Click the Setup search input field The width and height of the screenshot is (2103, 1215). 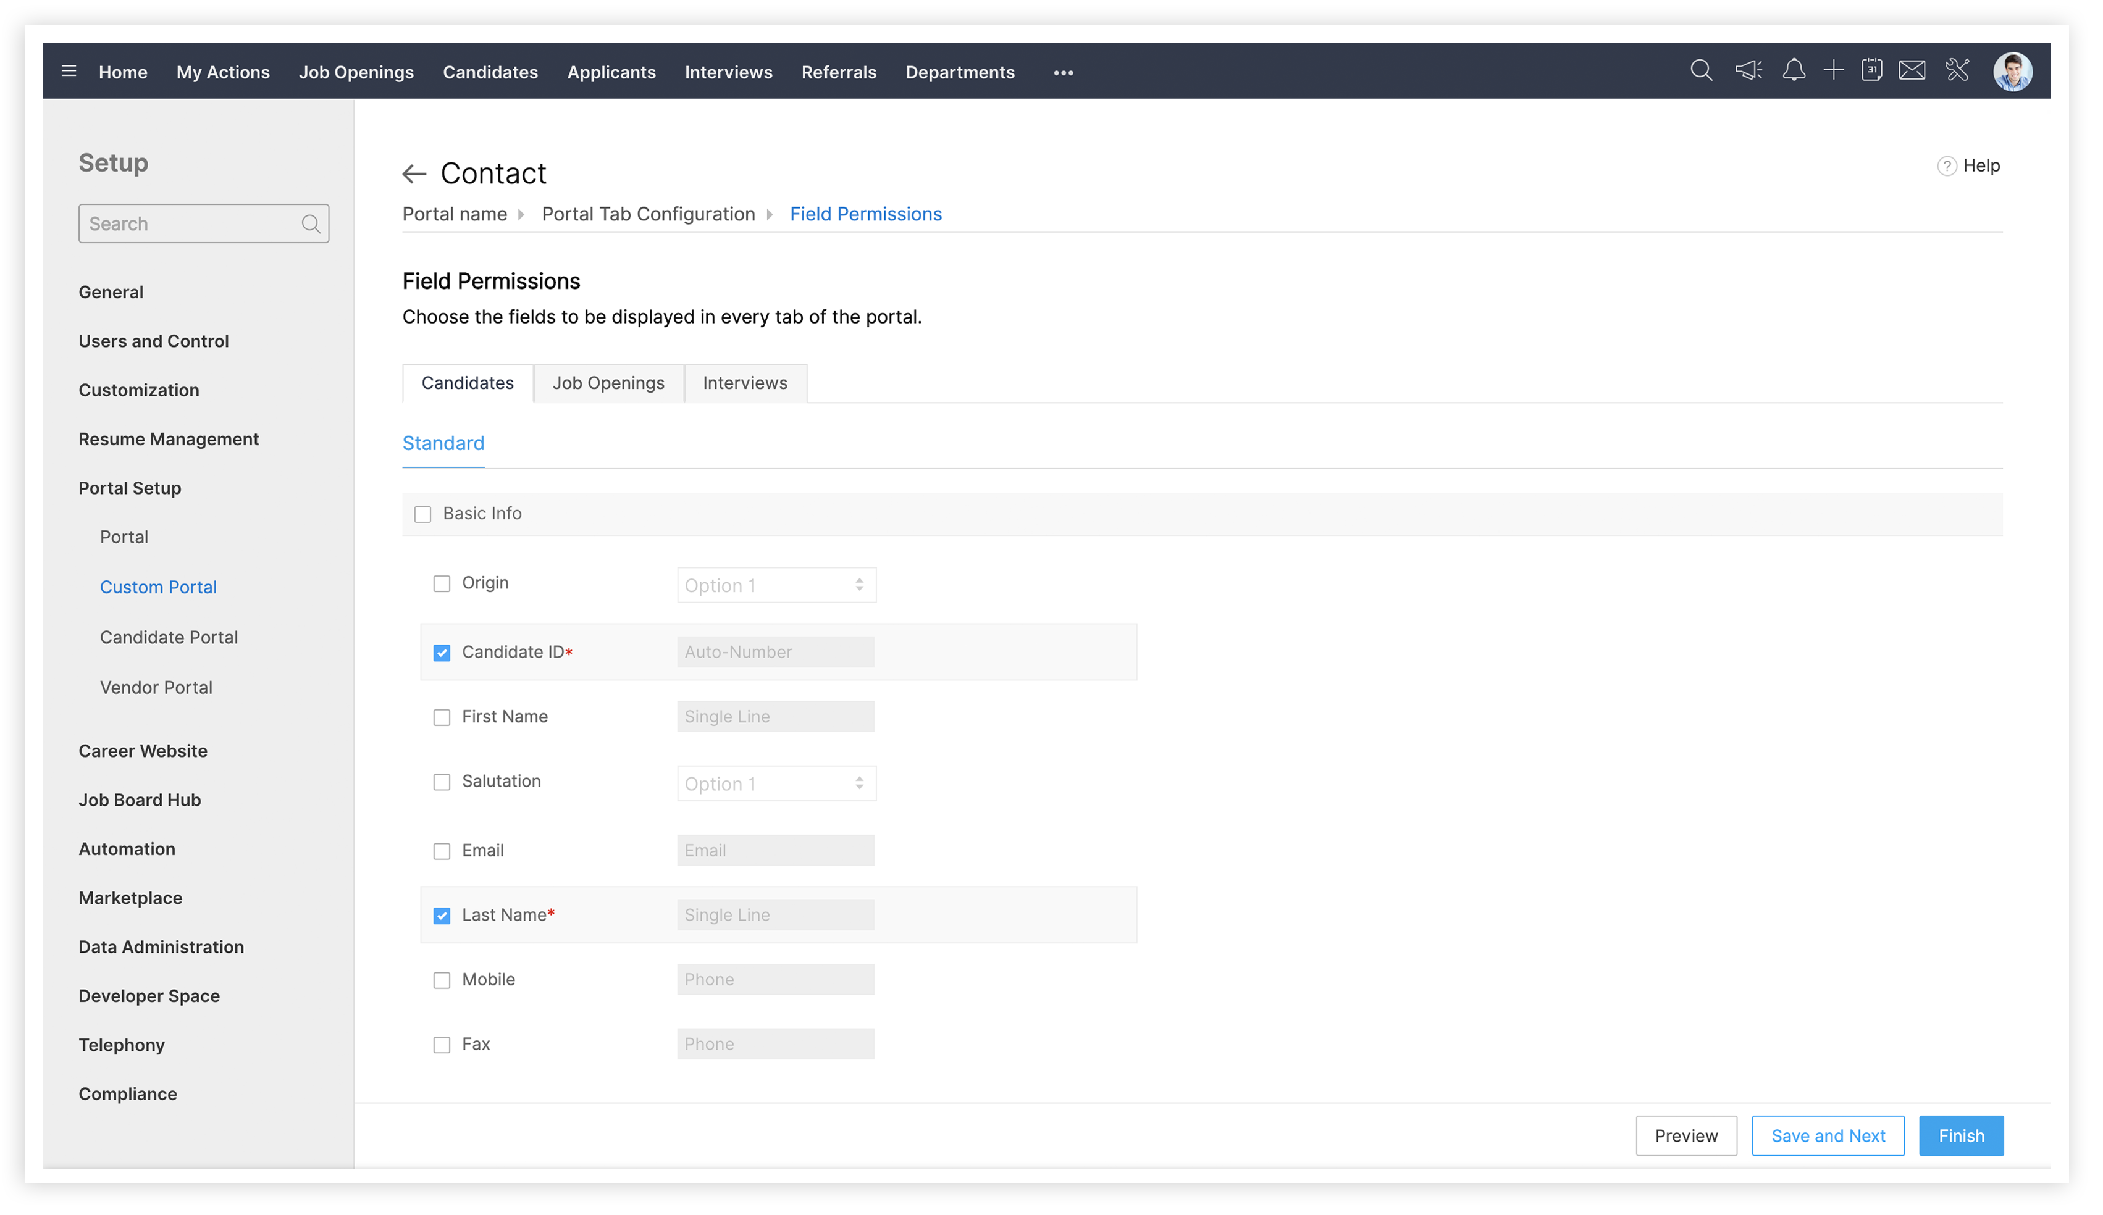(x=192, y=225)
